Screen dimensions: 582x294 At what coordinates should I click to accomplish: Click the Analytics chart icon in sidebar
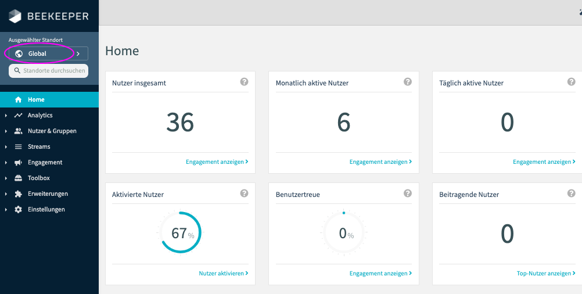click(x=18, y=116)
